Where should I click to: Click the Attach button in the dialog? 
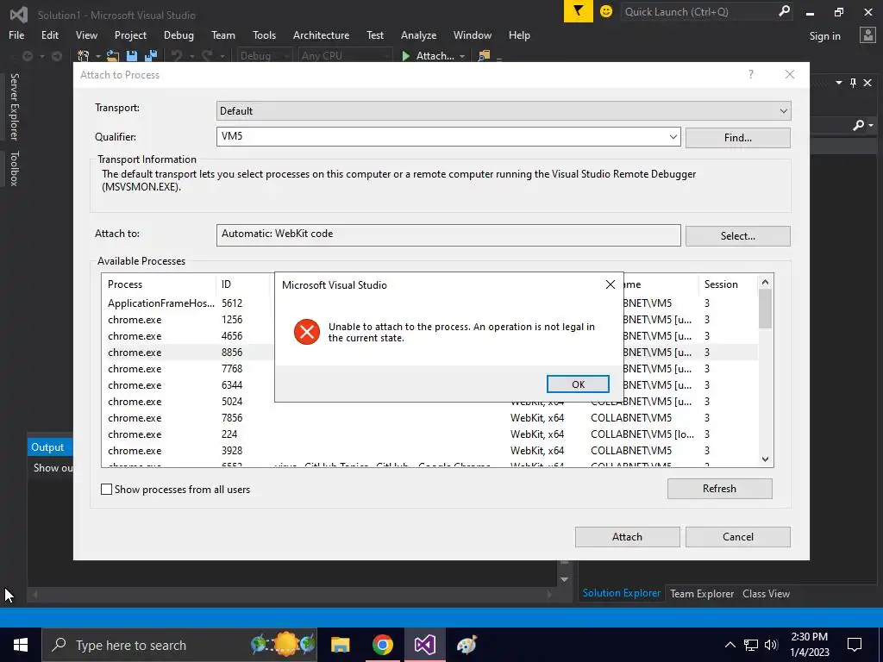click(x=627, y=536)
